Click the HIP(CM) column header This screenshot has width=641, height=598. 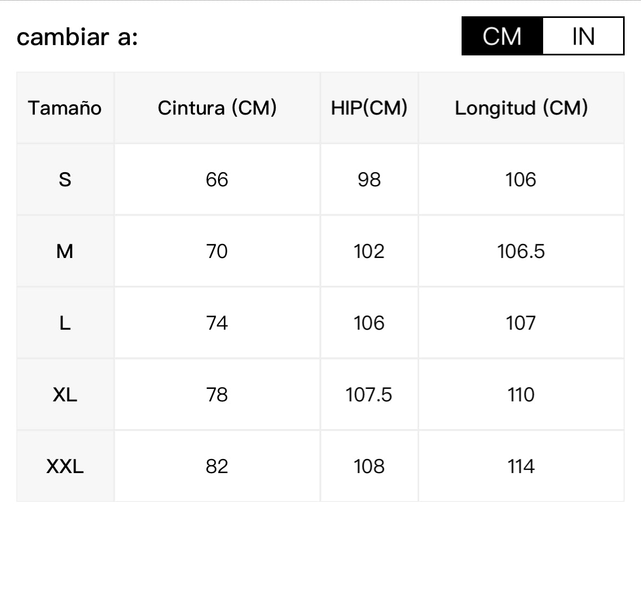(369, 108)
